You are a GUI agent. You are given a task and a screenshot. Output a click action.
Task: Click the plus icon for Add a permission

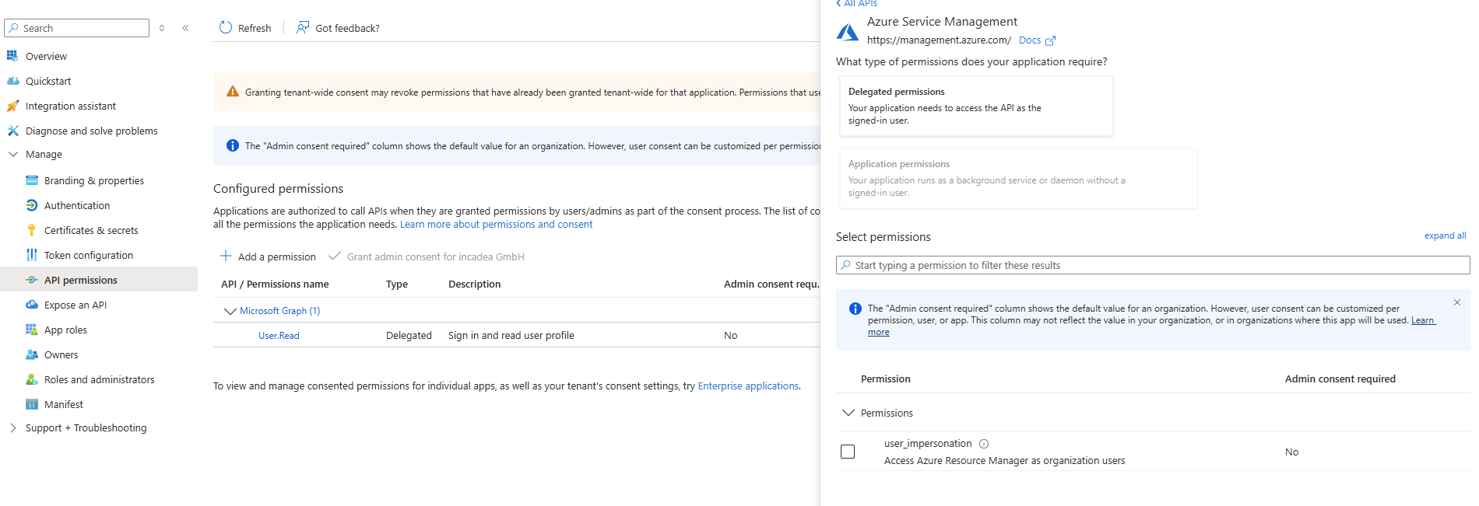point(226,256)
